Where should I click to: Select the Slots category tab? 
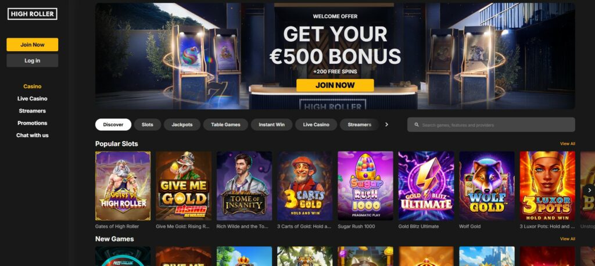pos(148,124)
